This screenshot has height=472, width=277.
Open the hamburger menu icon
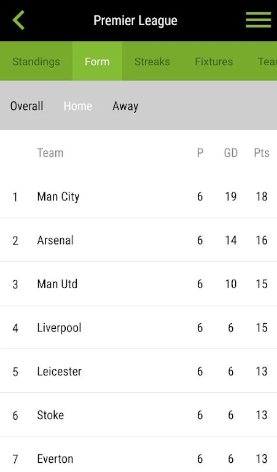(x=259, y=20)
